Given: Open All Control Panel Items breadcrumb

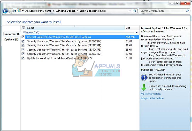Looking at the screenshot, I should (38, 11).
